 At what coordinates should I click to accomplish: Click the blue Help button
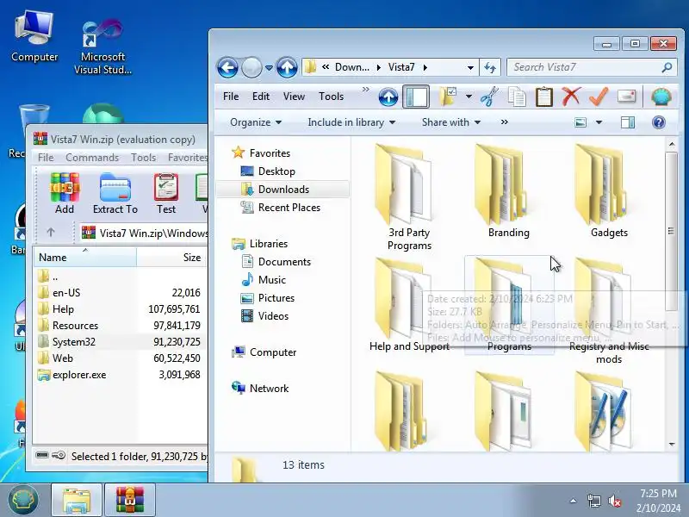[658, 122]
